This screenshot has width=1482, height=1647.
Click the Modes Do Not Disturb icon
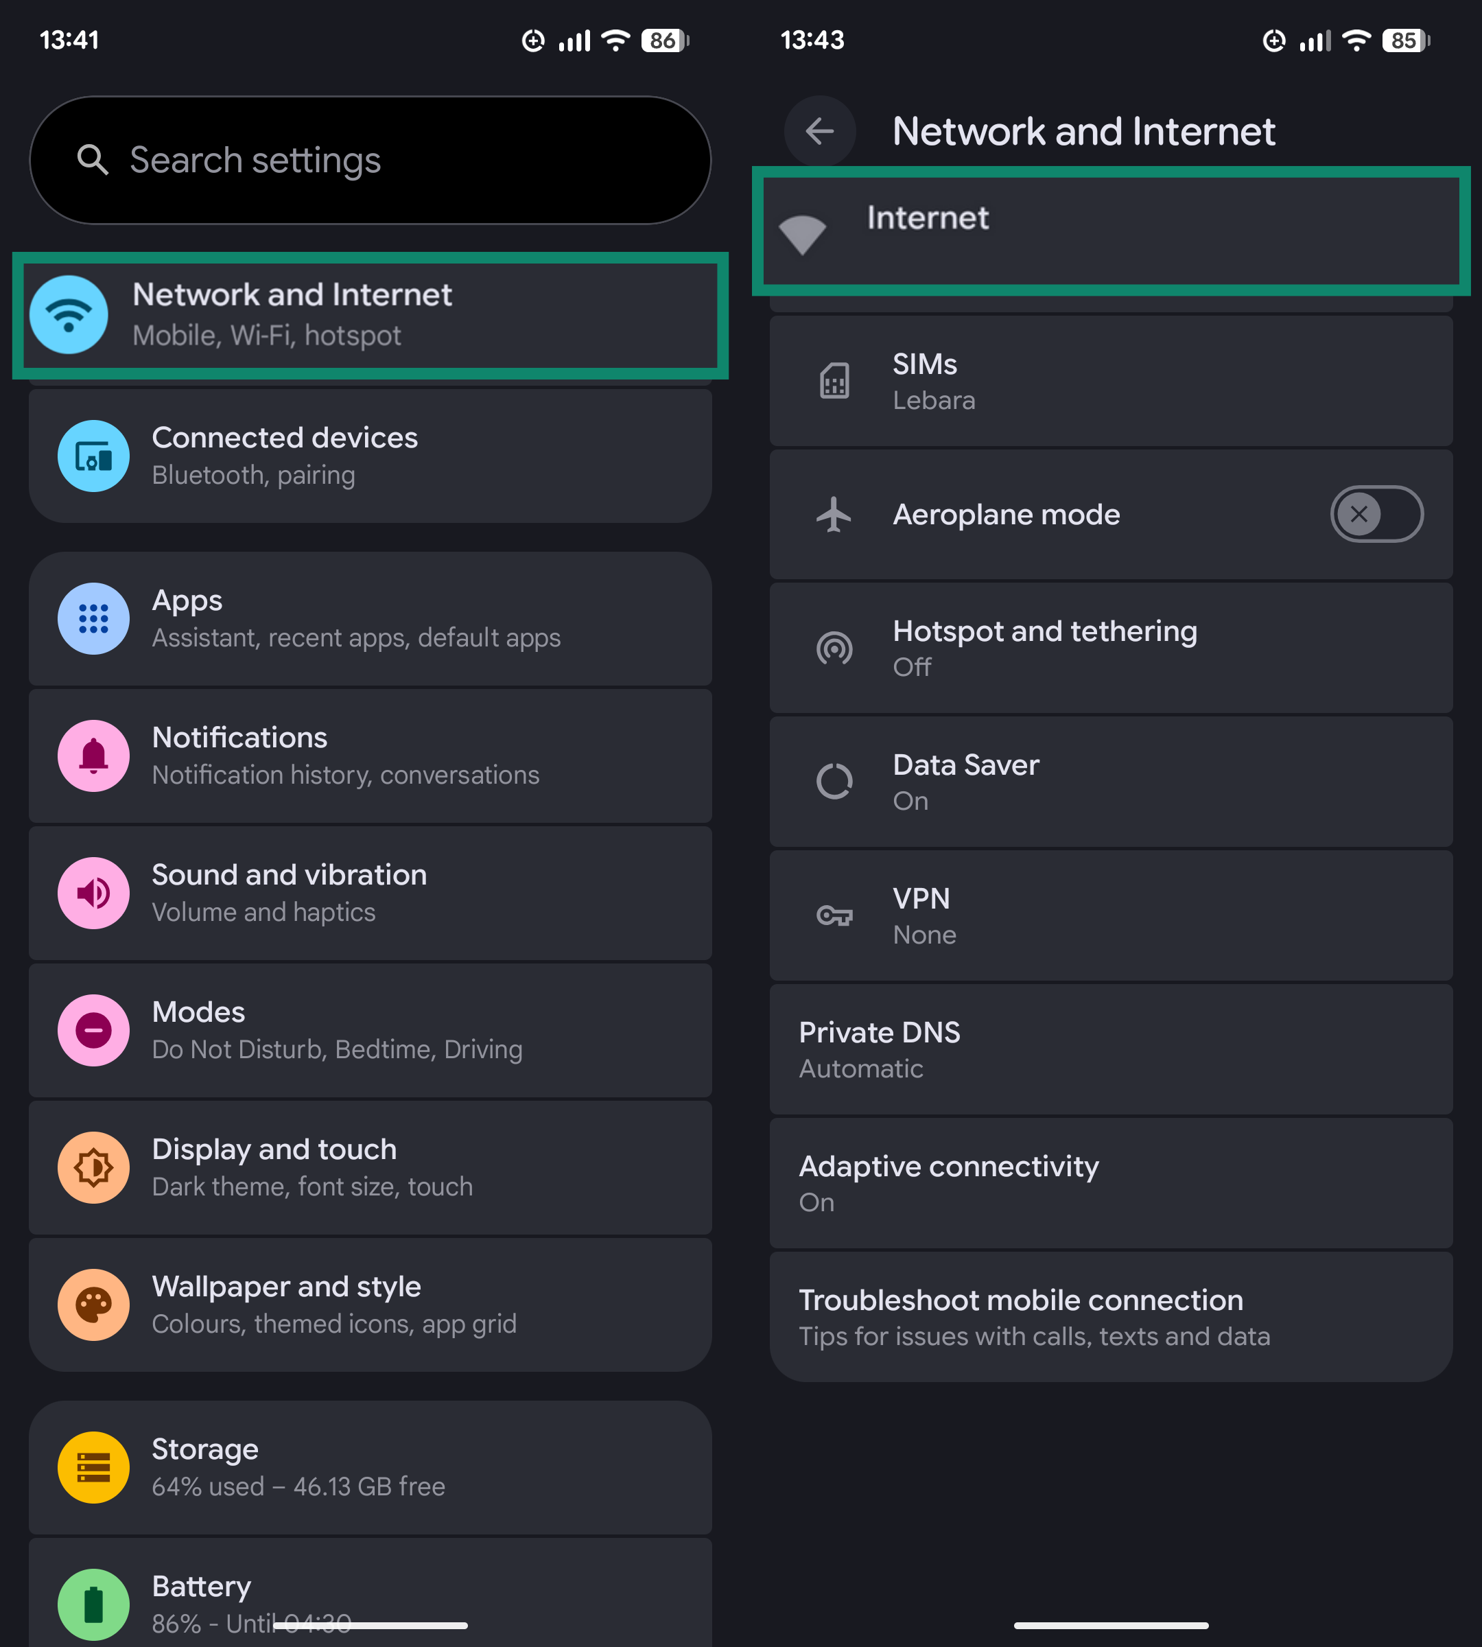point(93,1029)
